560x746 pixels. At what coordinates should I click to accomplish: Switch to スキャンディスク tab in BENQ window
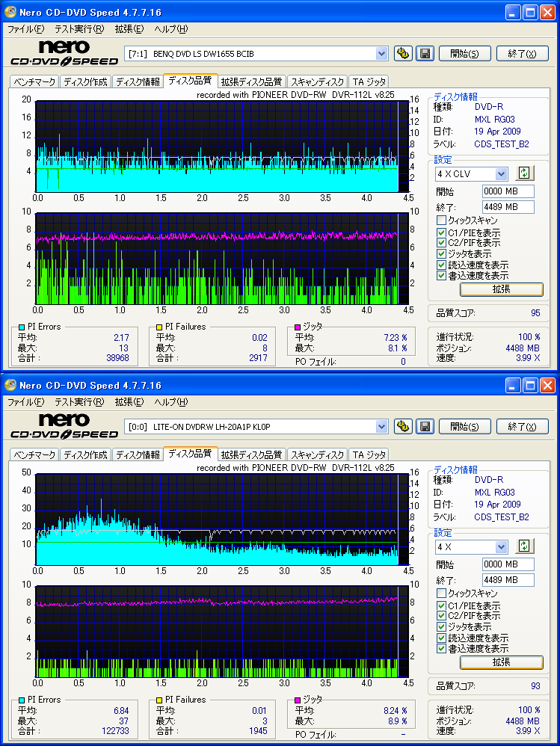(x=317, y=81)
